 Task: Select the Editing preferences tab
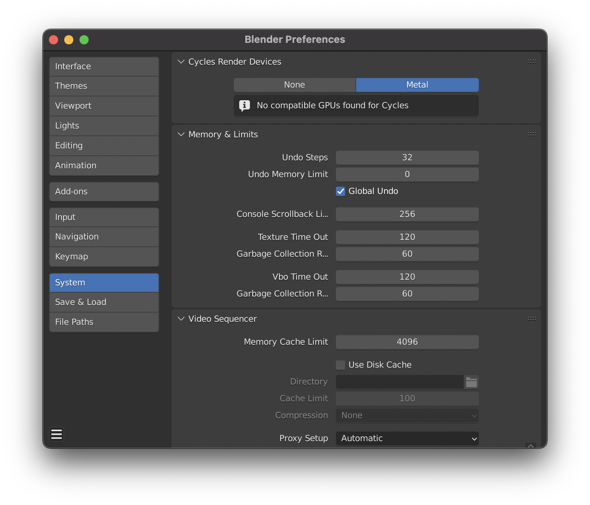pyautogui.click(x=104, y=146)
